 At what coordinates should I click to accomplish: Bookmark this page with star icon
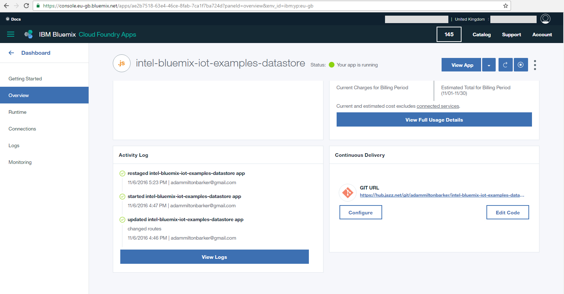tap(505, 6)
